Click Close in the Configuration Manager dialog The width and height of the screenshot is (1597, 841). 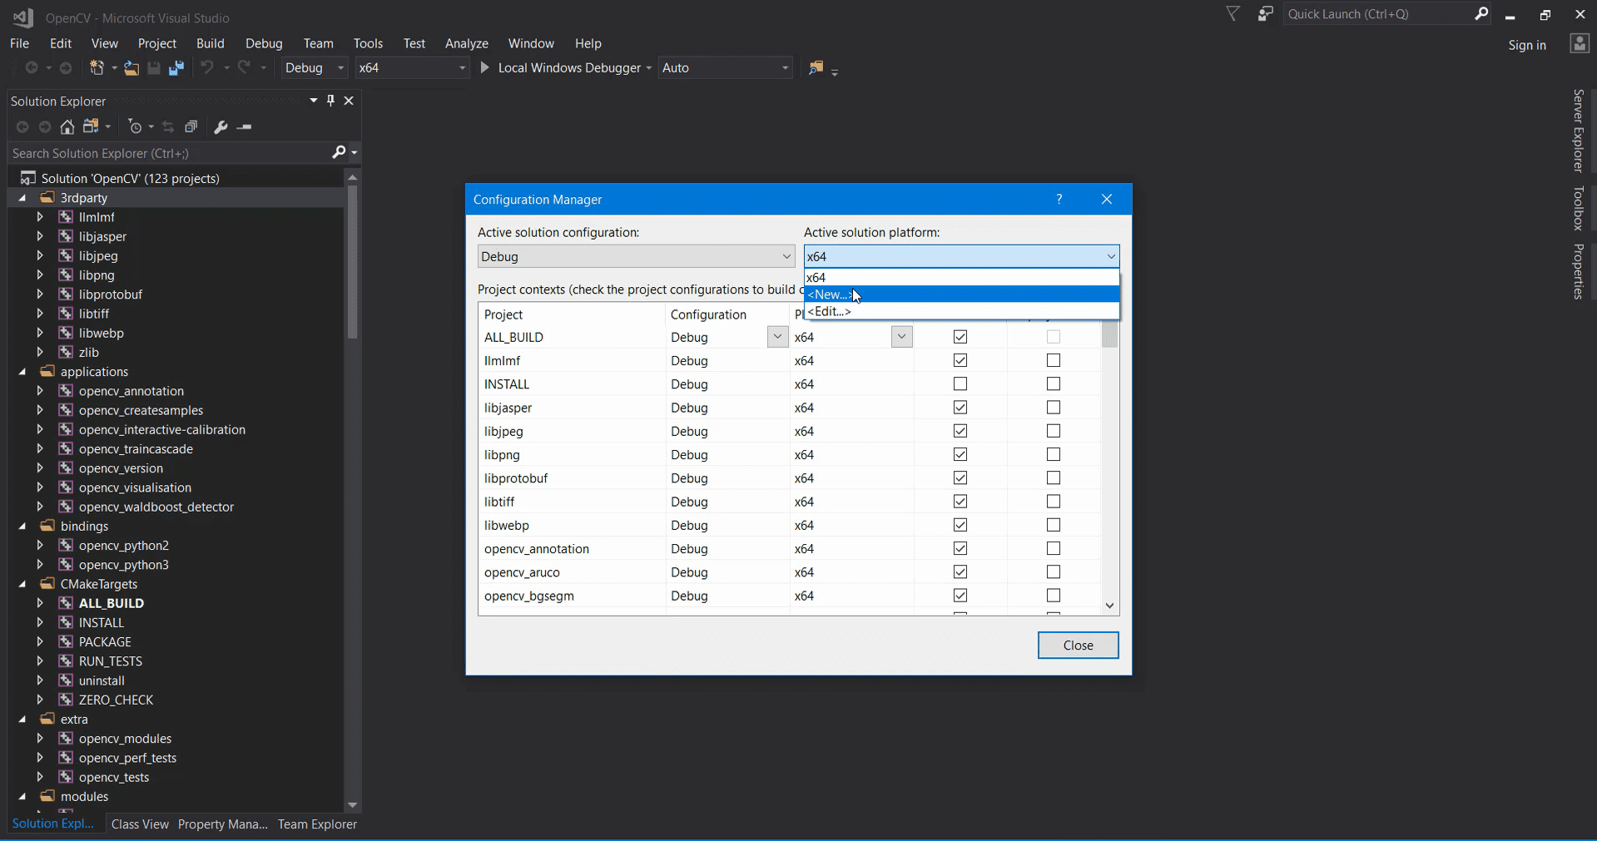tap(1078, 645)
